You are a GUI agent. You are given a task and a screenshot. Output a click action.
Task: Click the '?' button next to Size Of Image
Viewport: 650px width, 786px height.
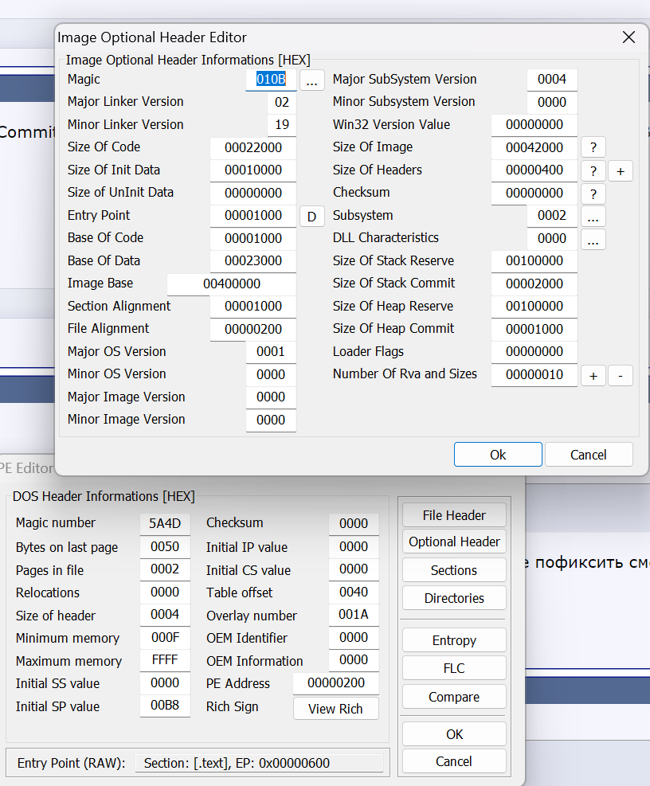coord(593,148)
